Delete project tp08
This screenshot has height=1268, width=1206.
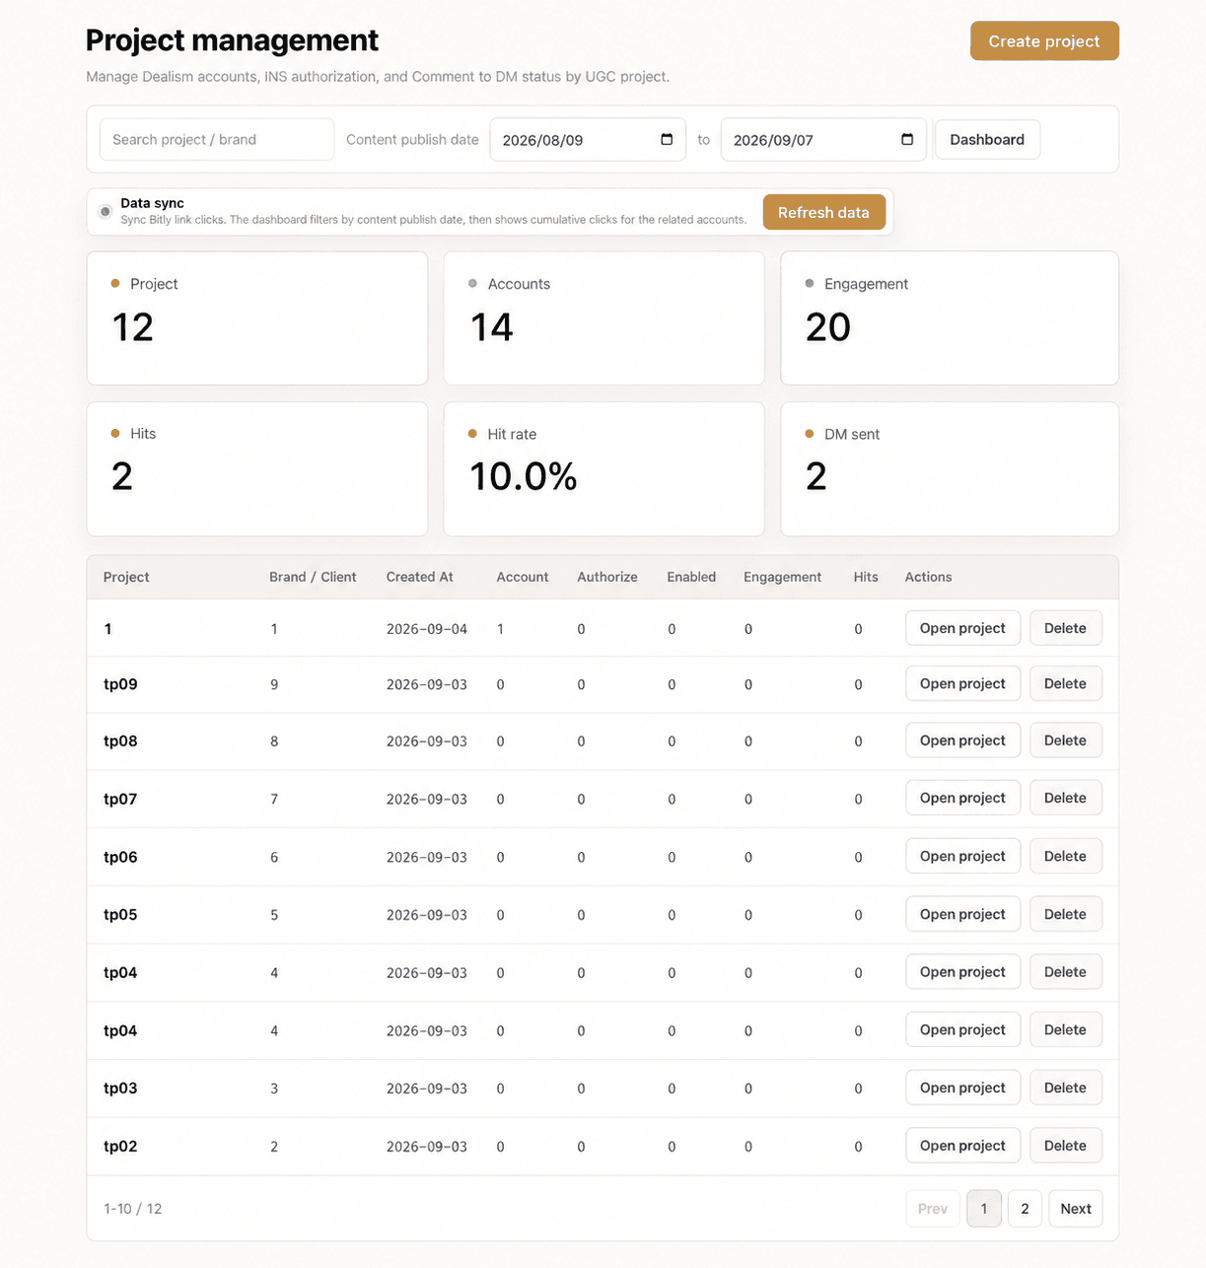(1065, 740)
